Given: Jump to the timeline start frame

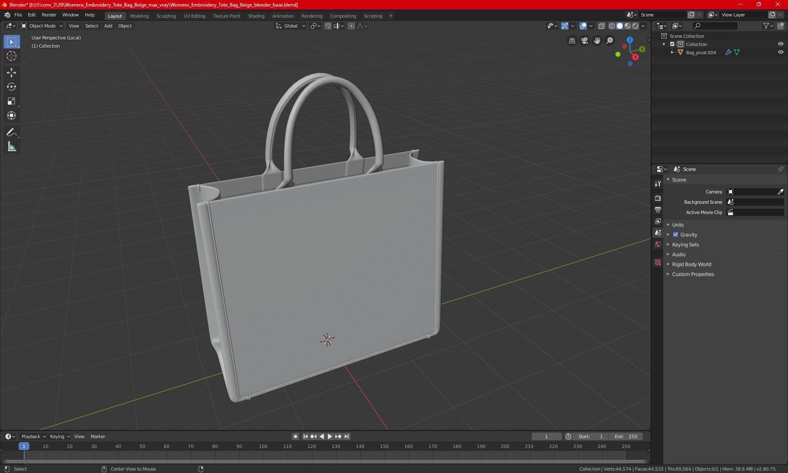Looking at the screenshot, I should [305, 436].
